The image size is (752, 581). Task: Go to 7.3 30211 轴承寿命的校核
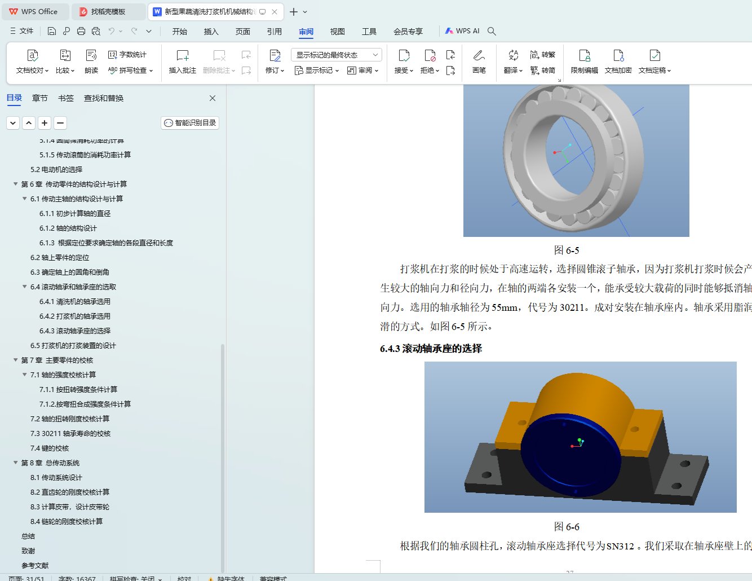(70, 433)
